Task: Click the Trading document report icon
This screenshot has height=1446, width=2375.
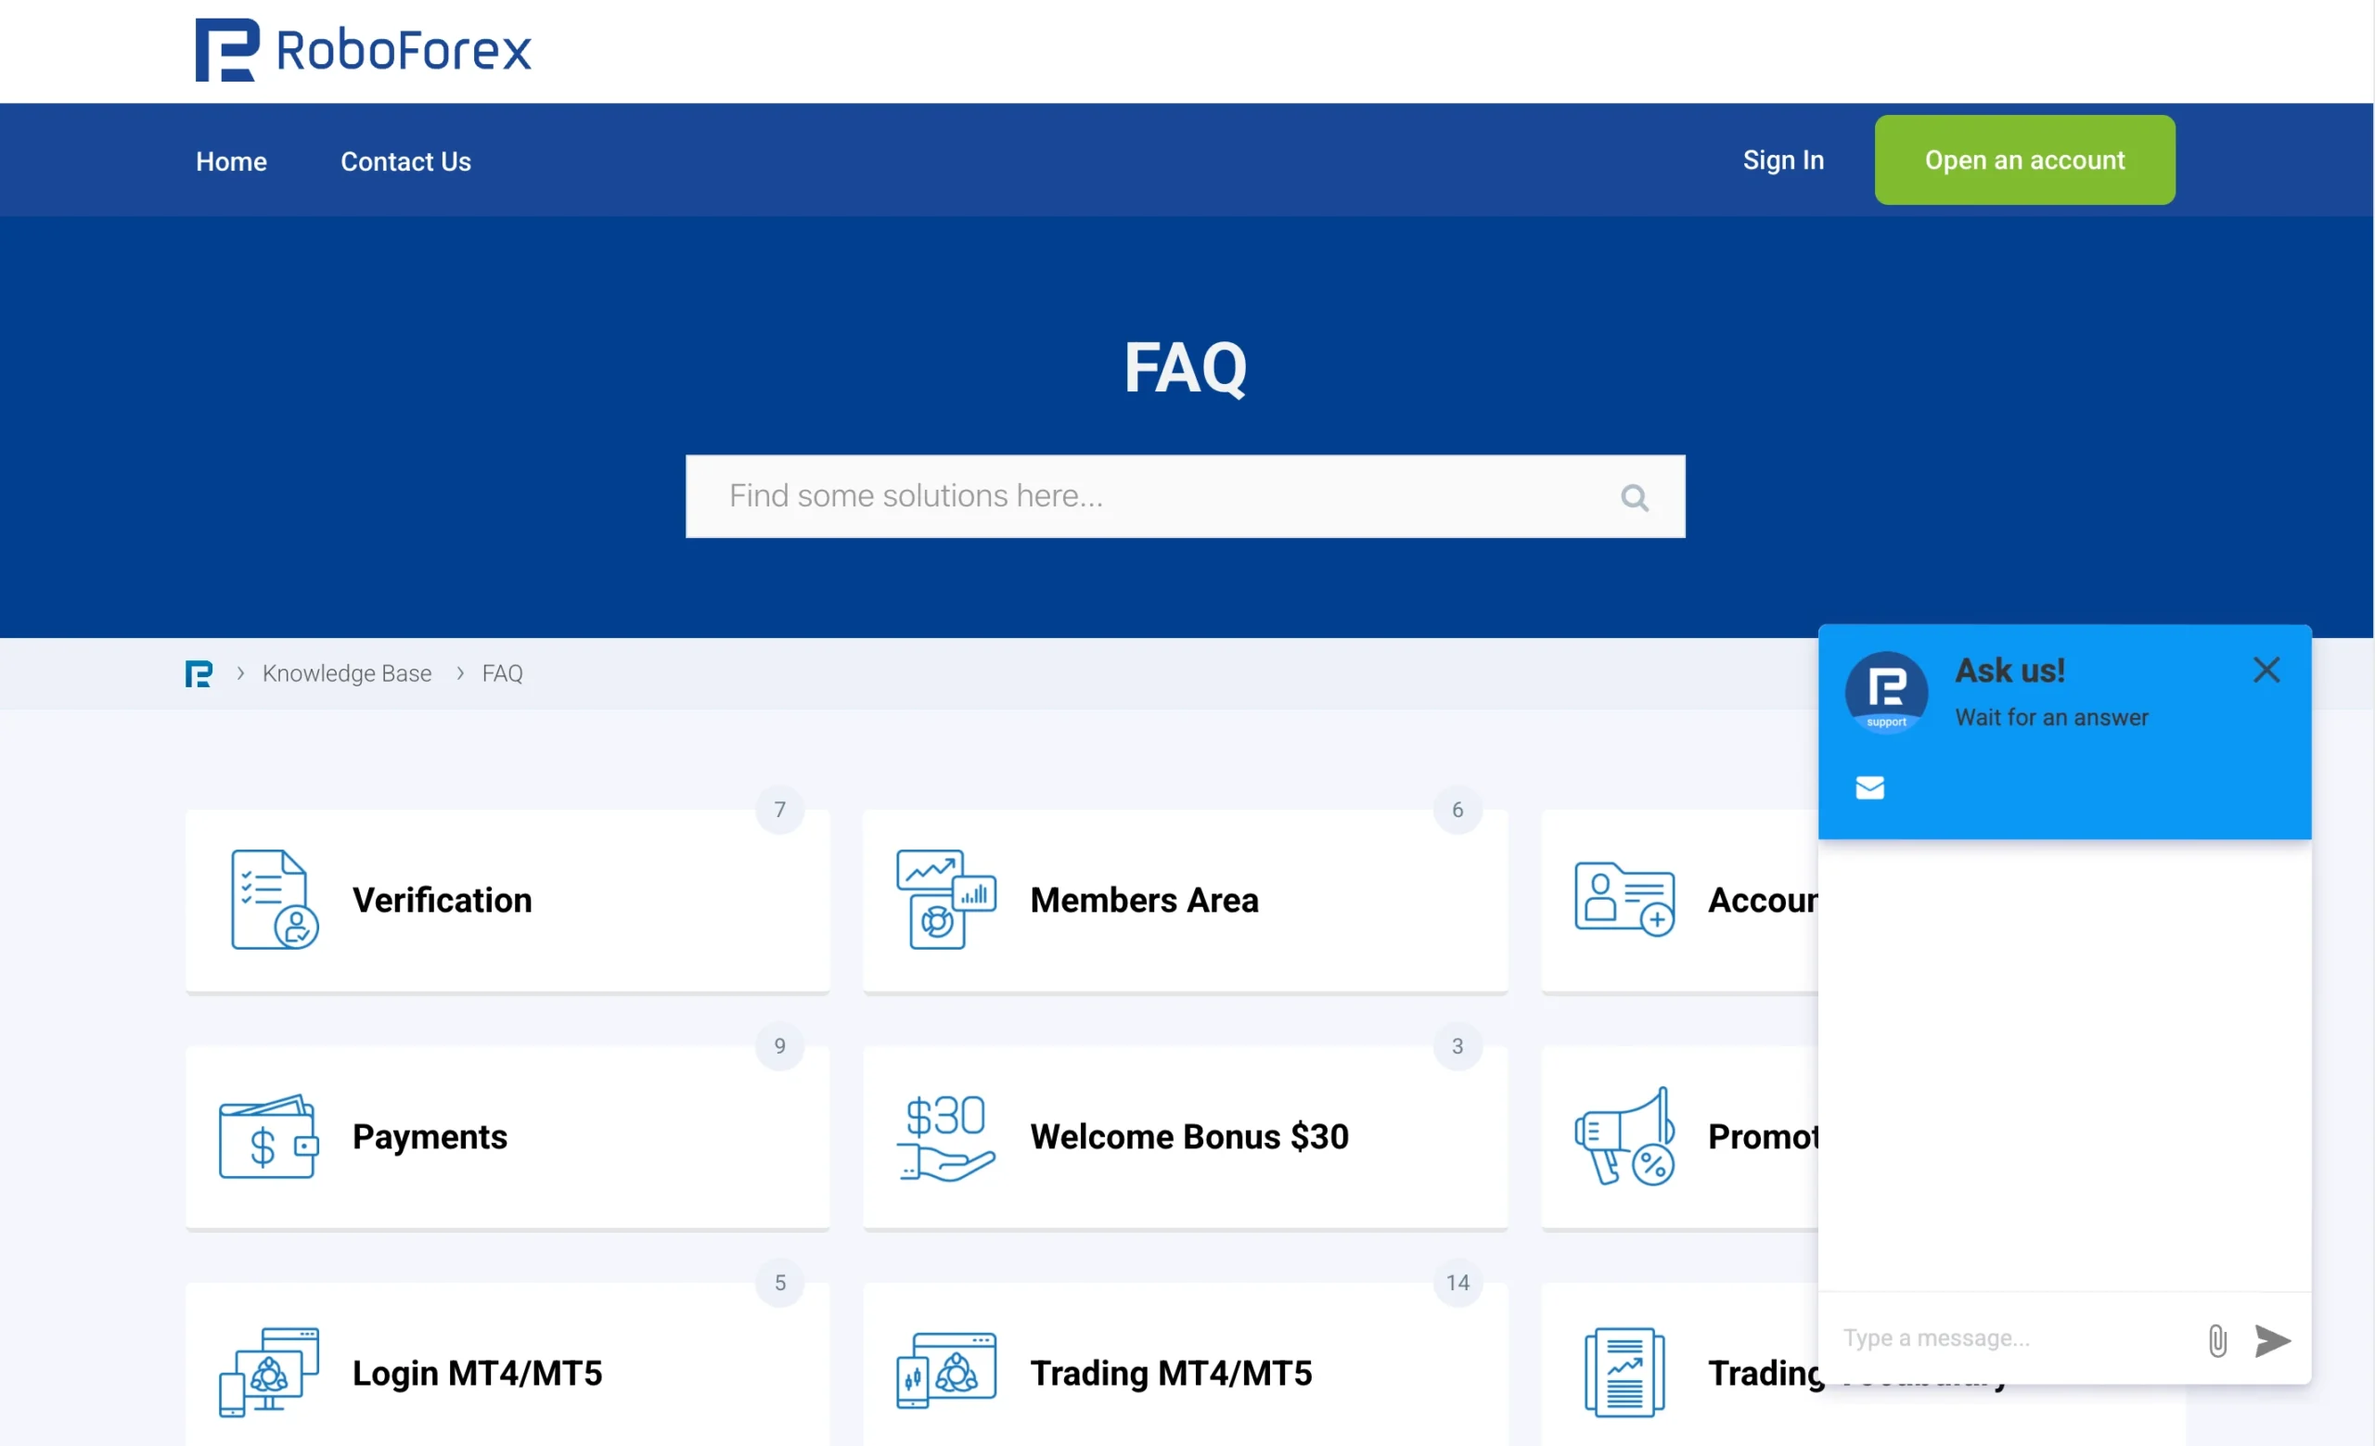Action: [1624, 1372]
